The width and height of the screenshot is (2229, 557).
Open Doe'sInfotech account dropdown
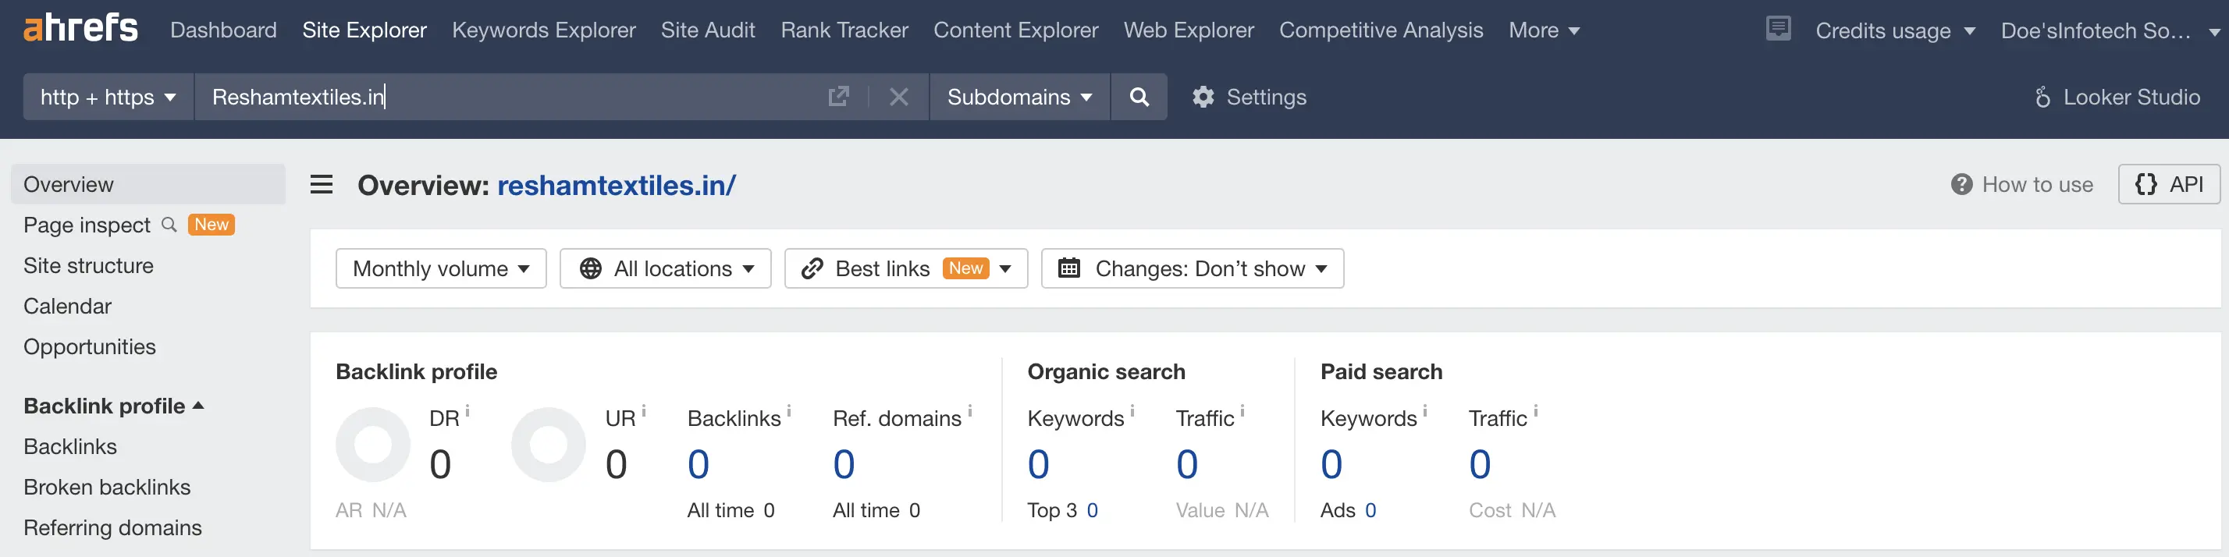[2110, 30]
